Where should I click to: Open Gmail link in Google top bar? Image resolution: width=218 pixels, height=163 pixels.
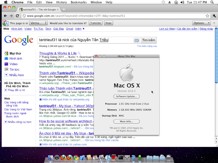(69, 29)
